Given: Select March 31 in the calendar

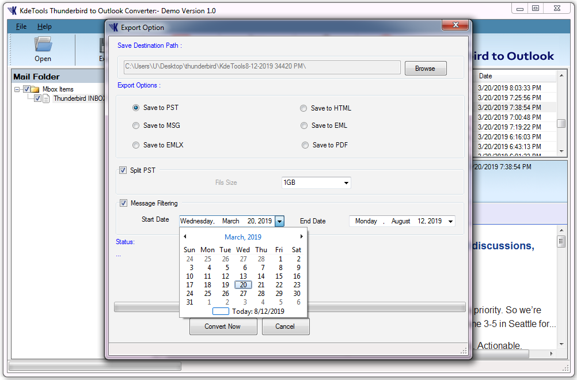Looking at the screenshot, I should (189, 302).
